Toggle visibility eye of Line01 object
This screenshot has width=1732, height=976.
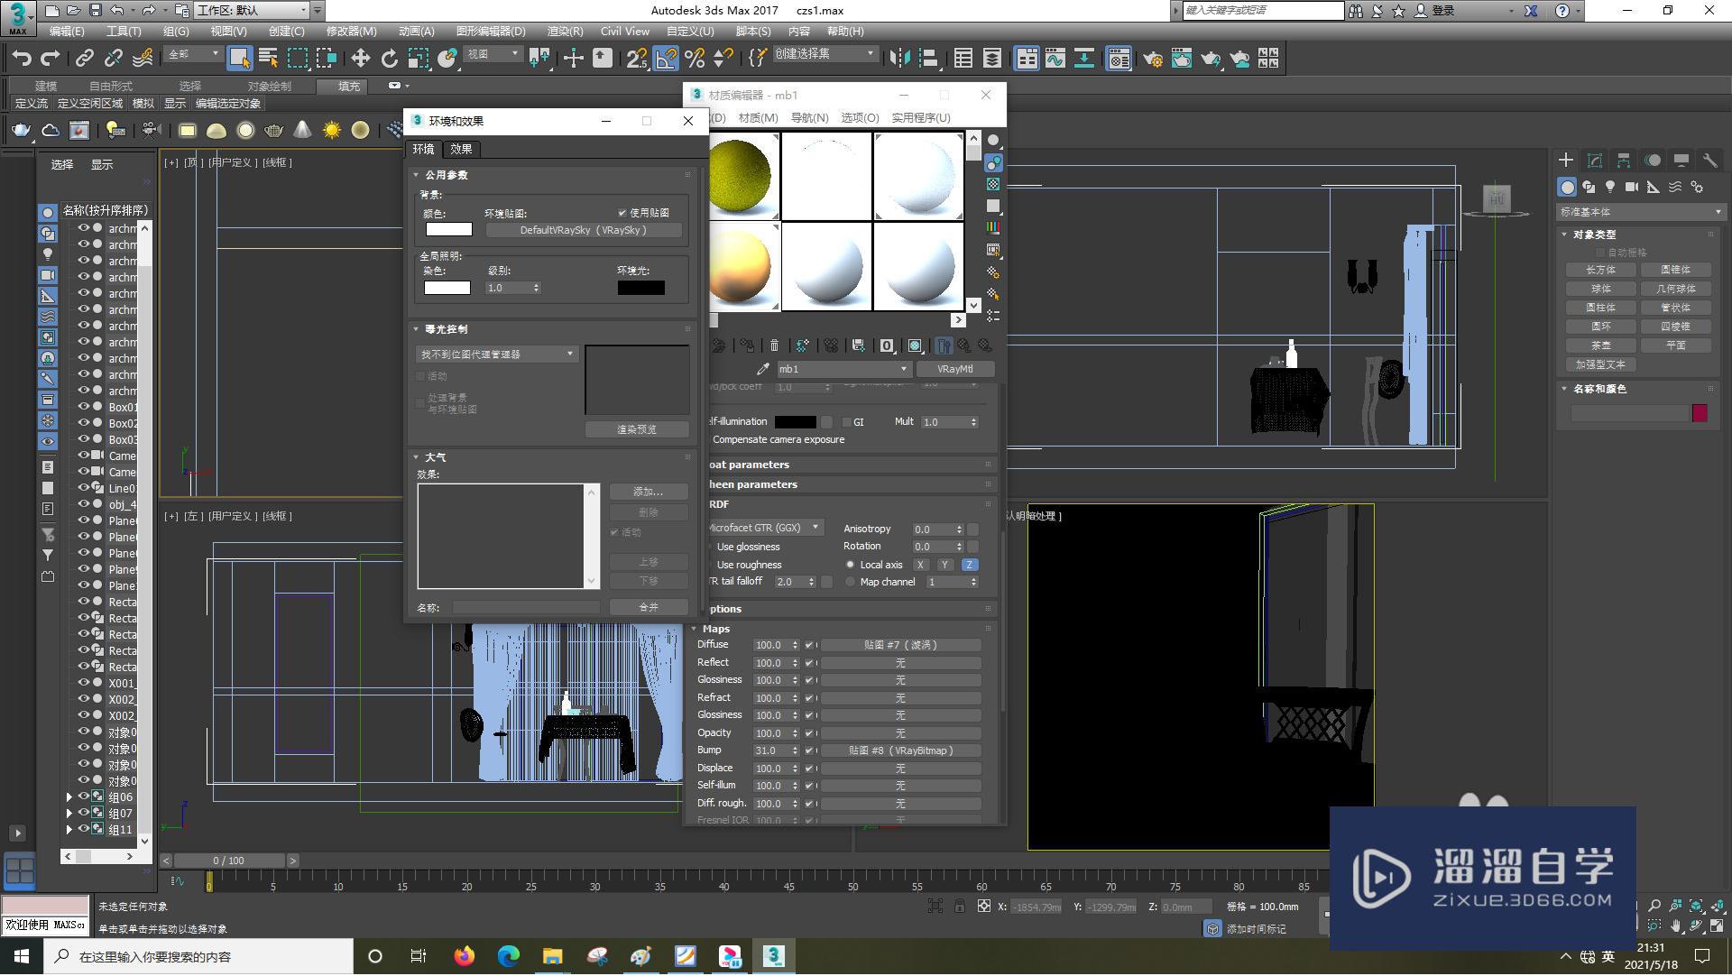click(83, 488)
